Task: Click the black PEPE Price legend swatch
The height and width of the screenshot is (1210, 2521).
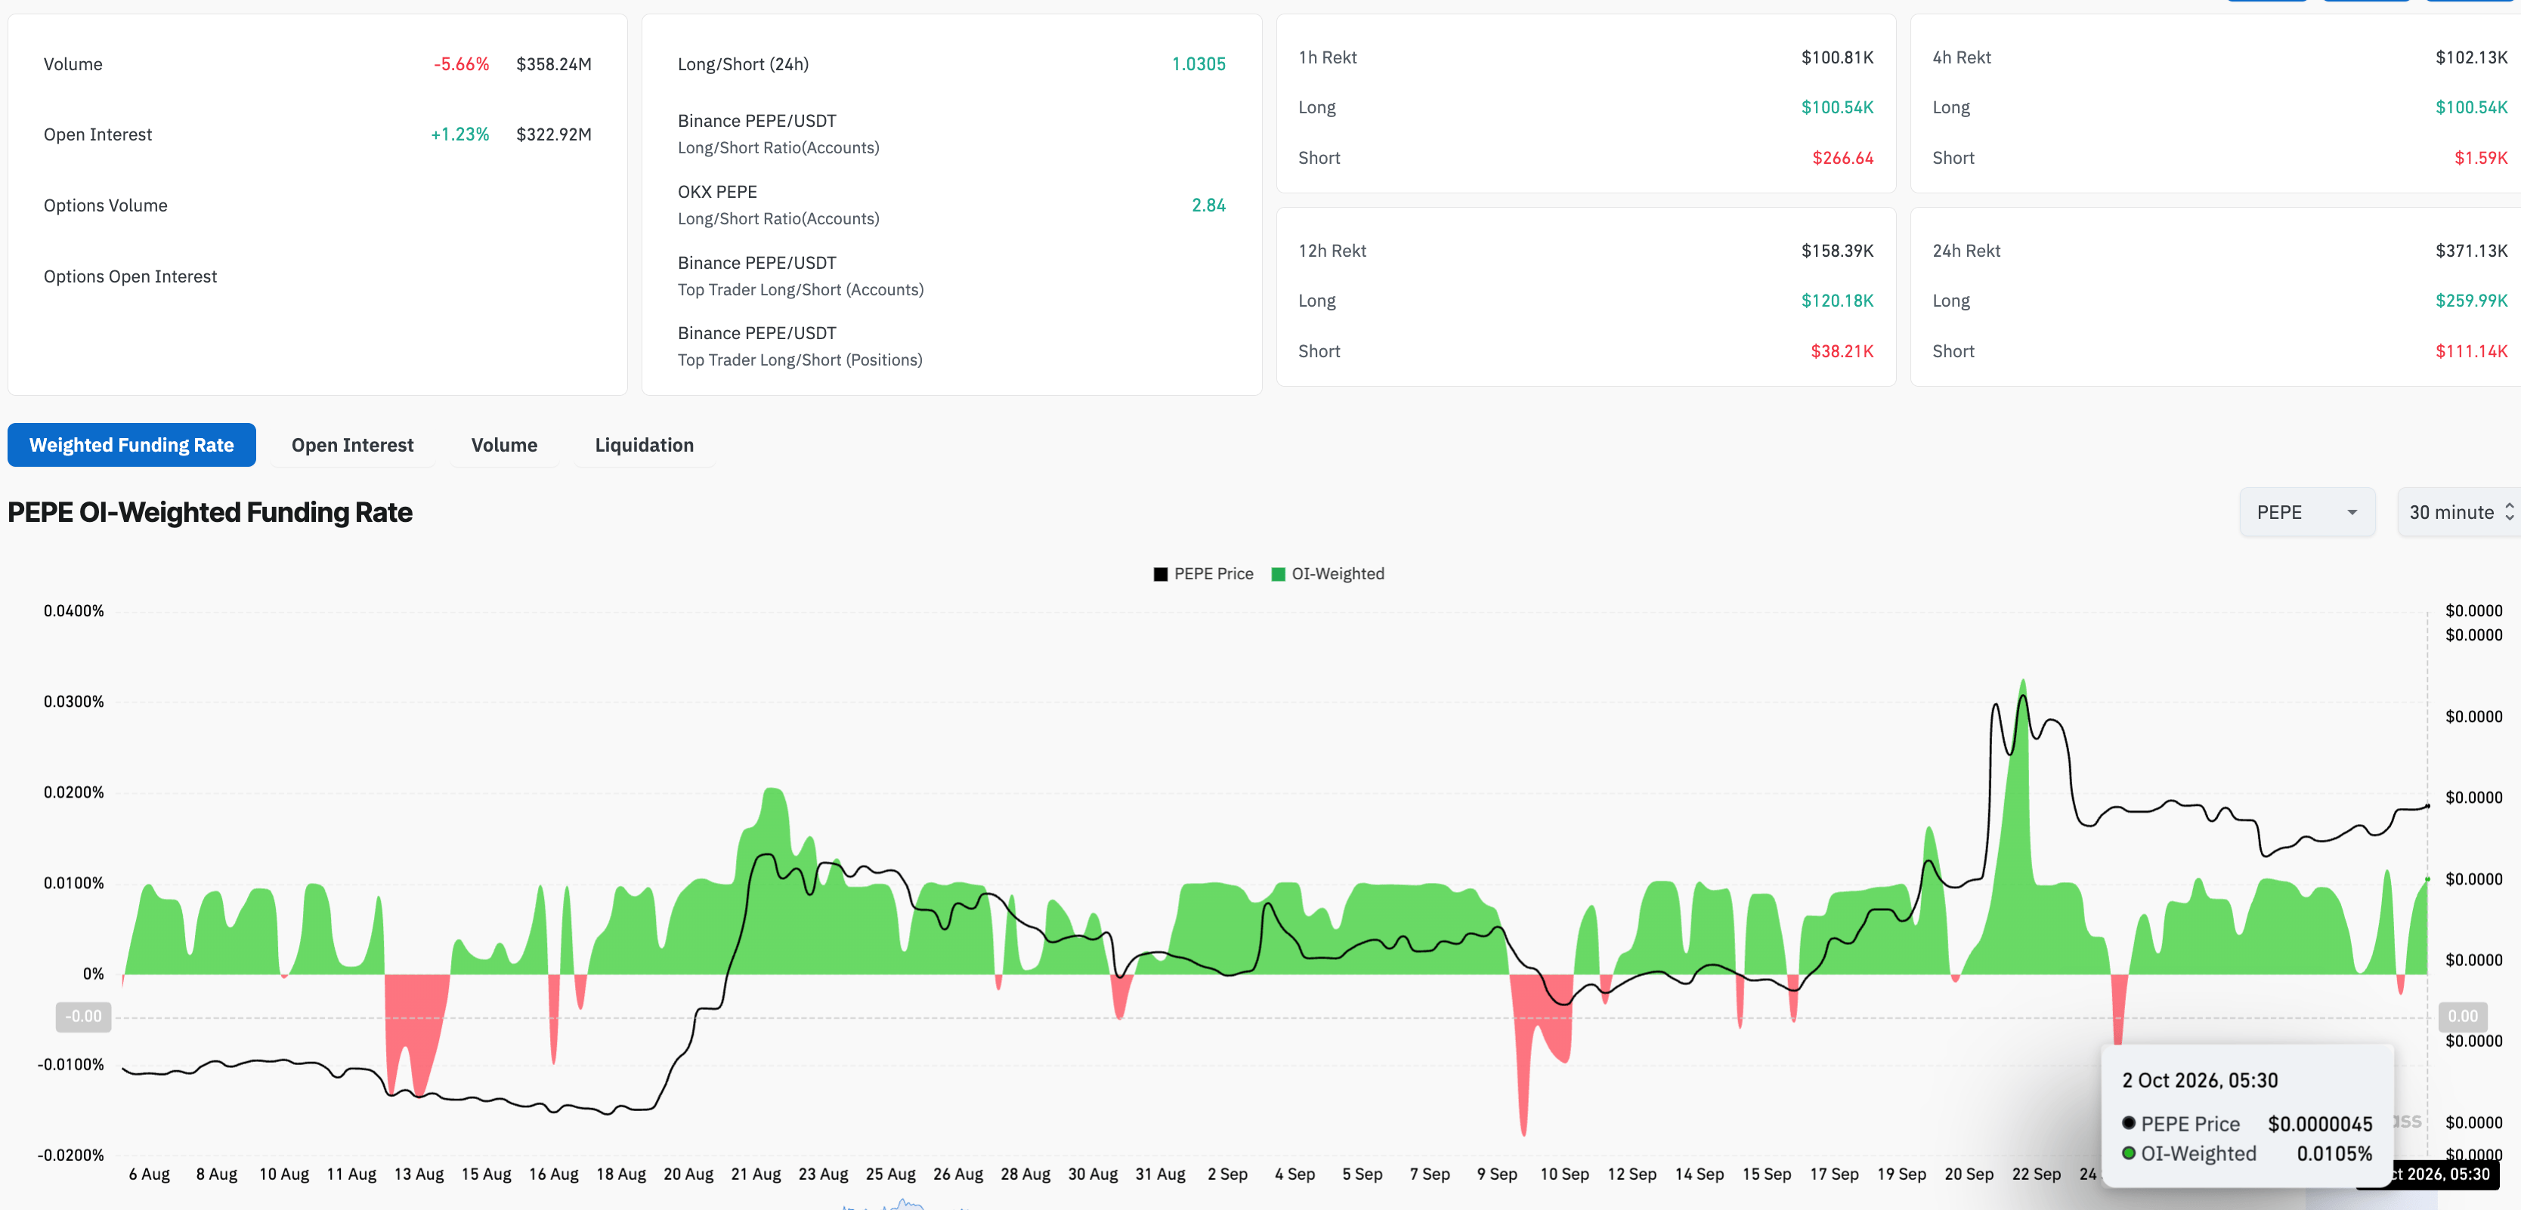Action: 1161,574
